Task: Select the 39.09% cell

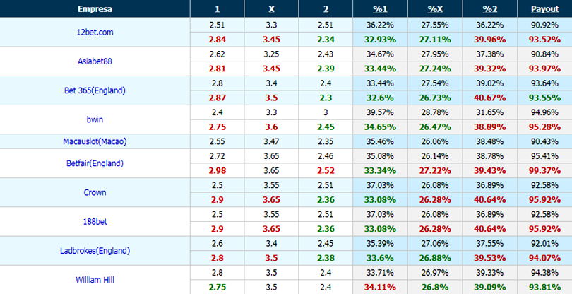Action: tap(490, 287)
